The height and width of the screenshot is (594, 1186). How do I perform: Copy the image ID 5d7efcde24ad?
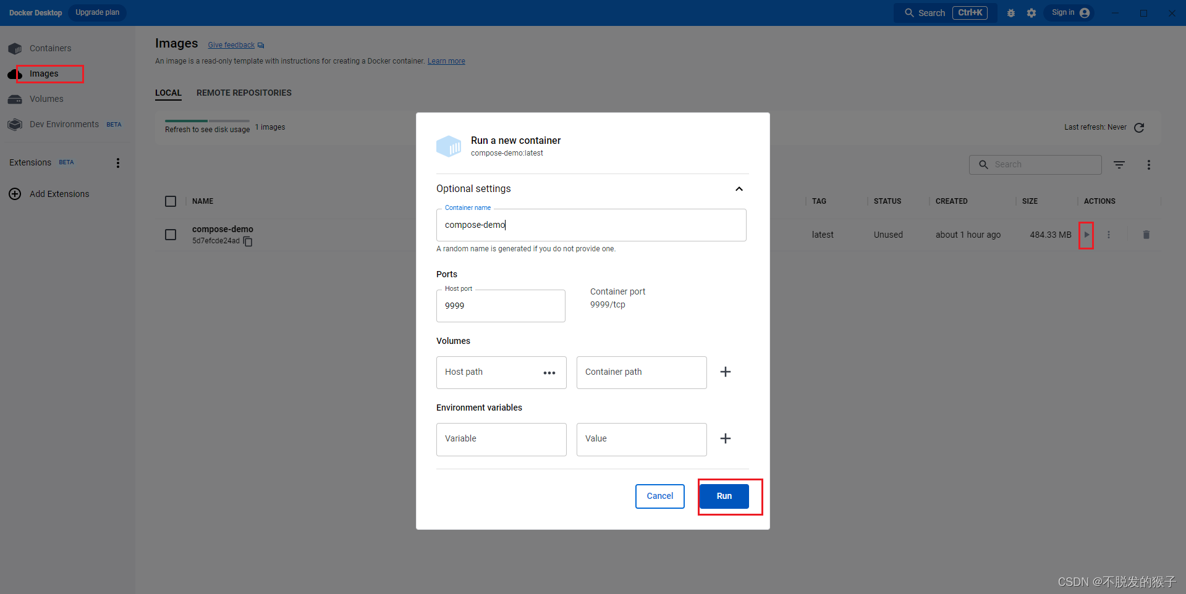pos(247,241)
